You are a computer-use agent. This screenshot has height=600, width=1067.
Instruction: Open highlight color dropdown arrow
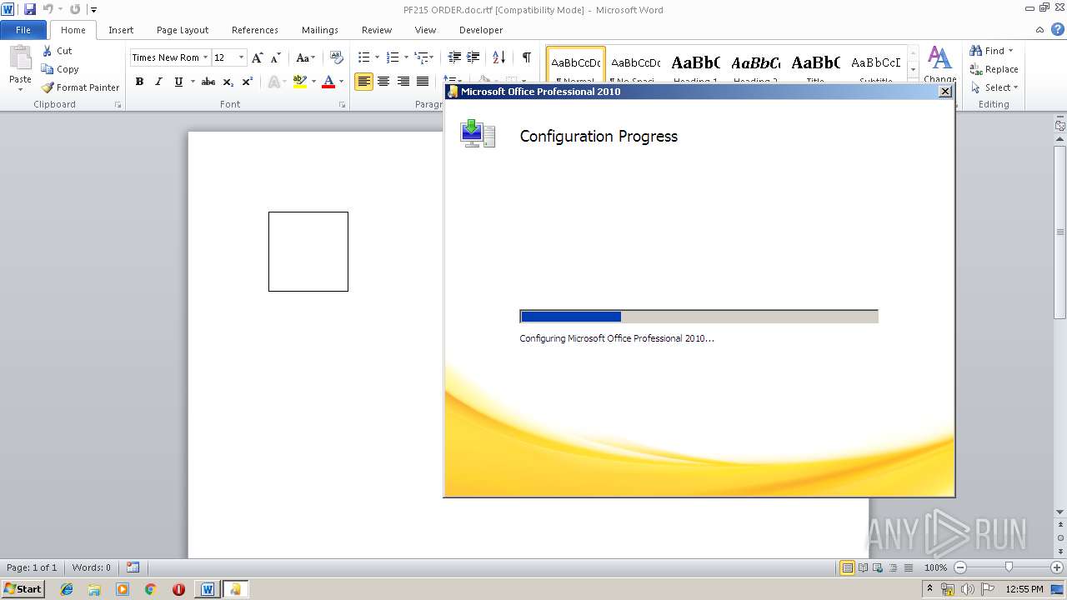point(313,82)
